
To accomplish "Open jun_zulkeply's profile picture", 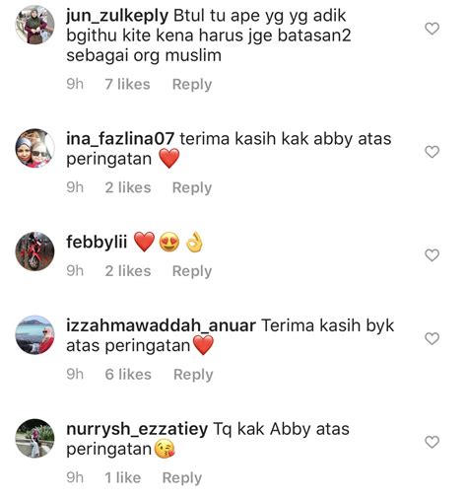I will tap(34, 25).
